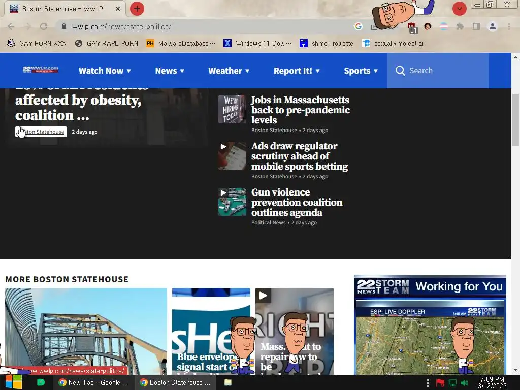Open the bridge photo story thumbnail
This screenshot has height=390, width=520.
click(86, 331)
